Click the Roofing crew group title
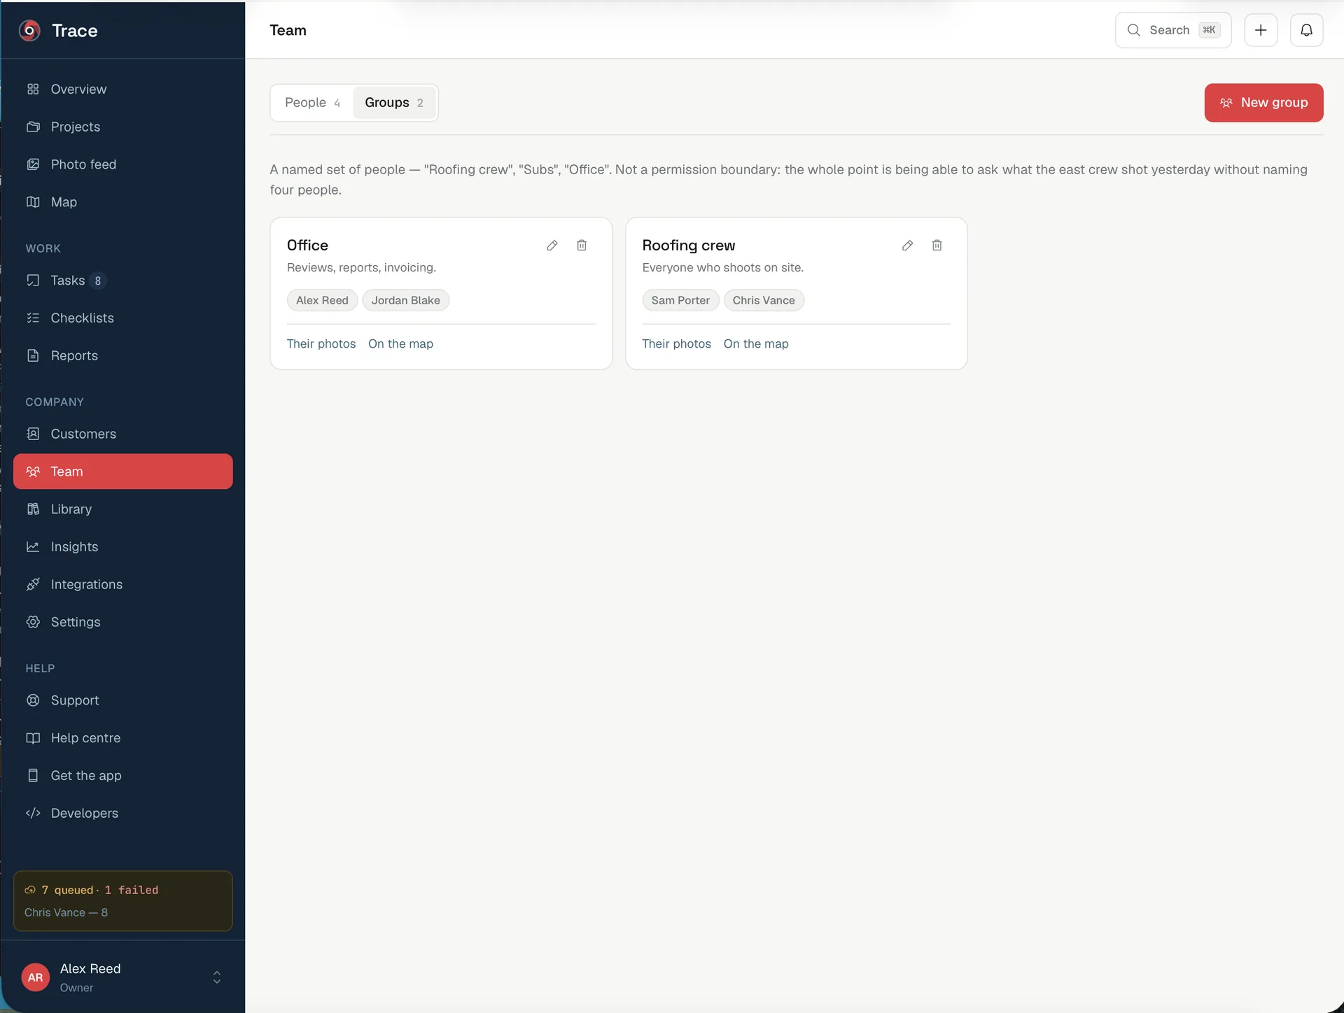The width and height of the screenshot is (1344, 1013). click(x=689, y=246)
